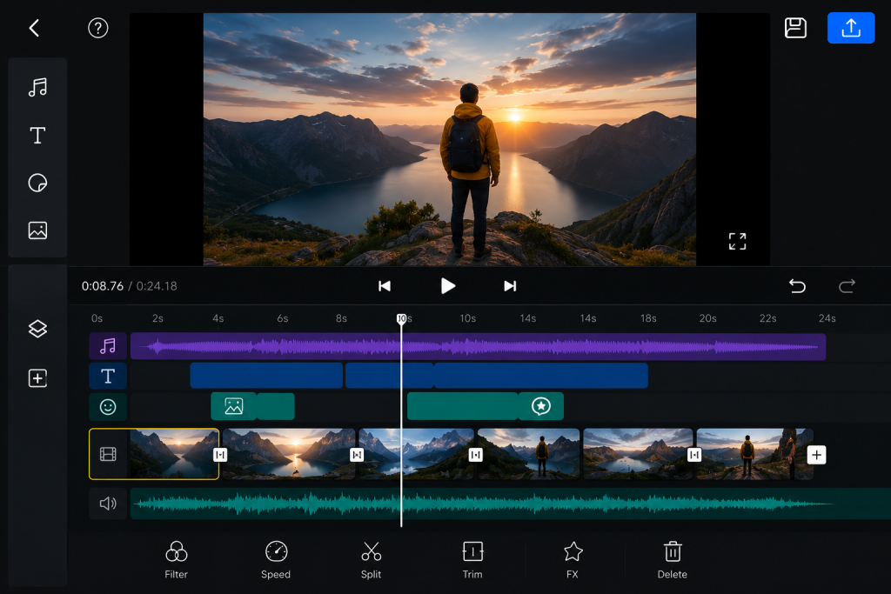Select the teal audio waveform track

point(510,504)
